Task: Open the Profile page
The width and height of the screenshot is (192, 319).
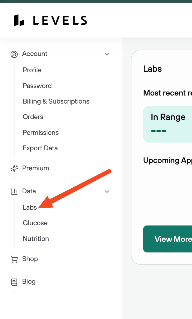Action: (x=32, y=70)
